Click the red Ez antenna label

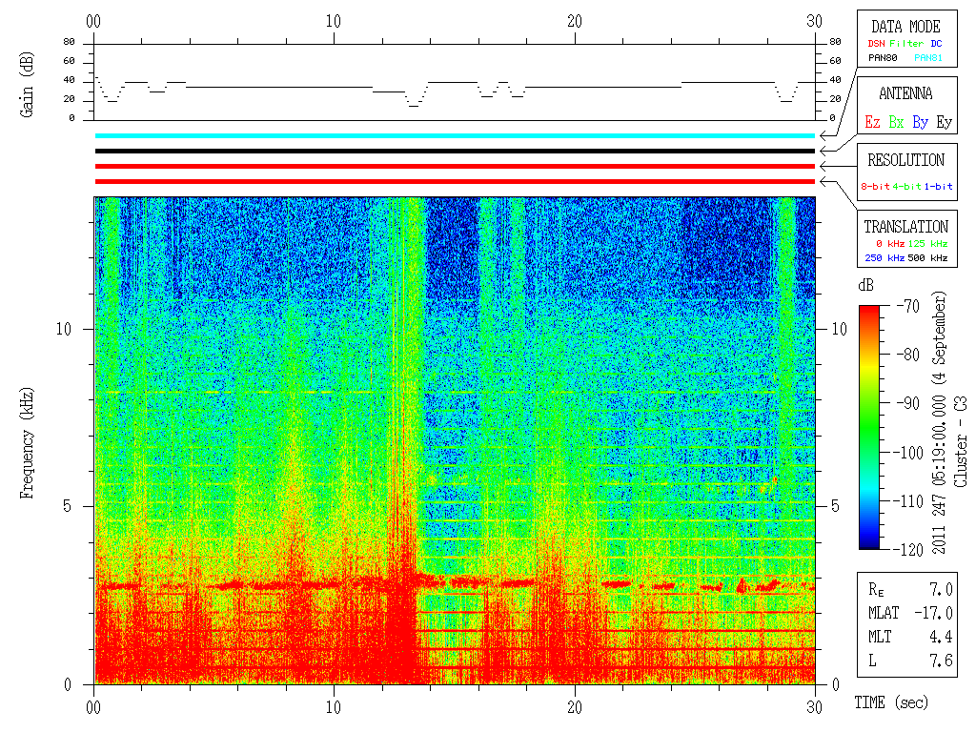coord(872,122)
